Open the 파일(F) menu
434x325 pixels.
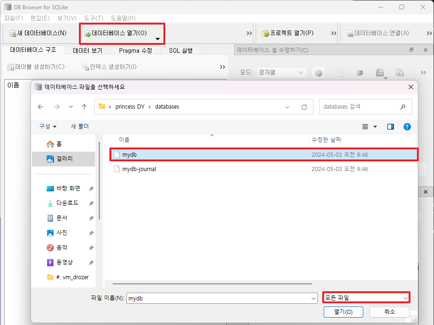[x=13, y=18]
